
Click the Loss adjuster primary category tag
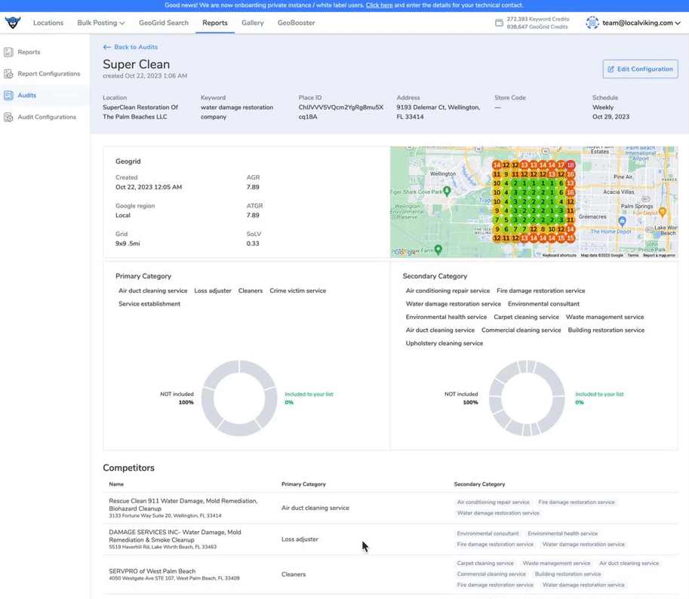(213, 290)
